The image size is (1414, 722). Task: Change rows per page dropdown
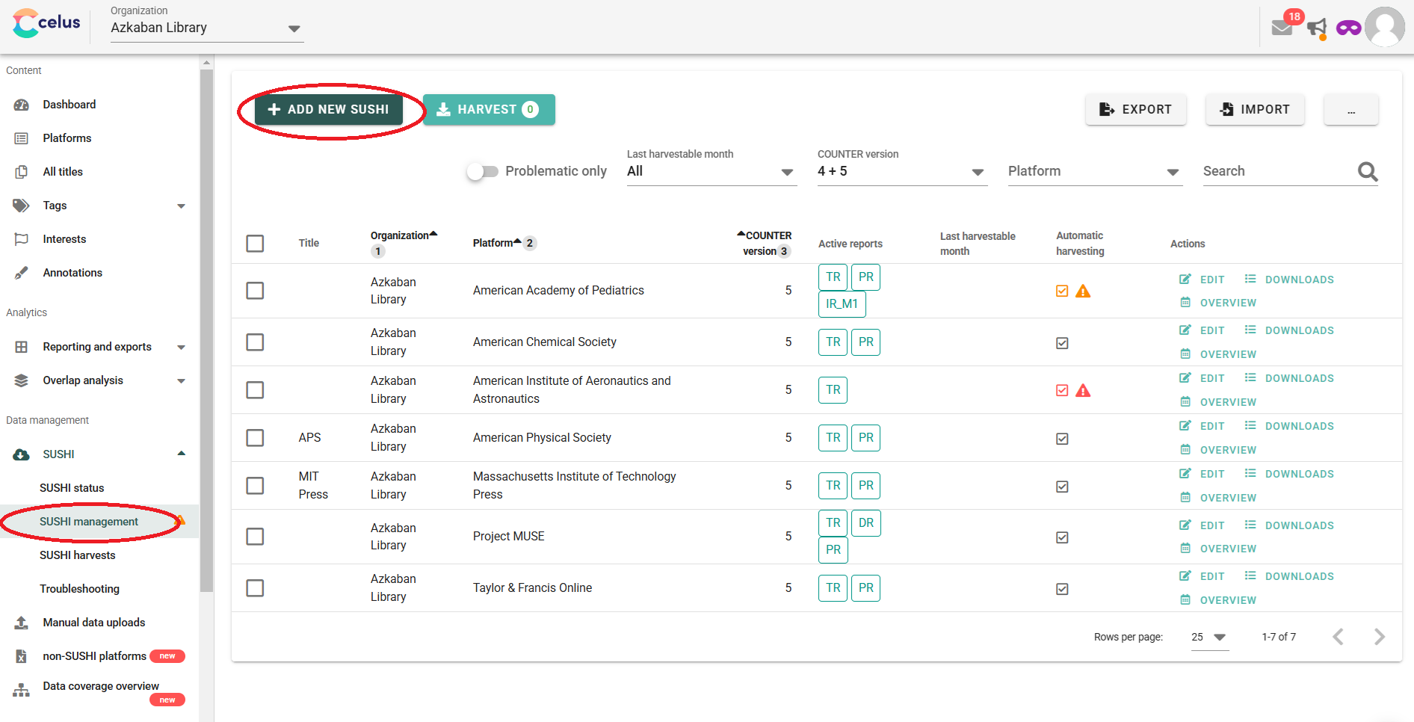click(x=1209, y=637)
